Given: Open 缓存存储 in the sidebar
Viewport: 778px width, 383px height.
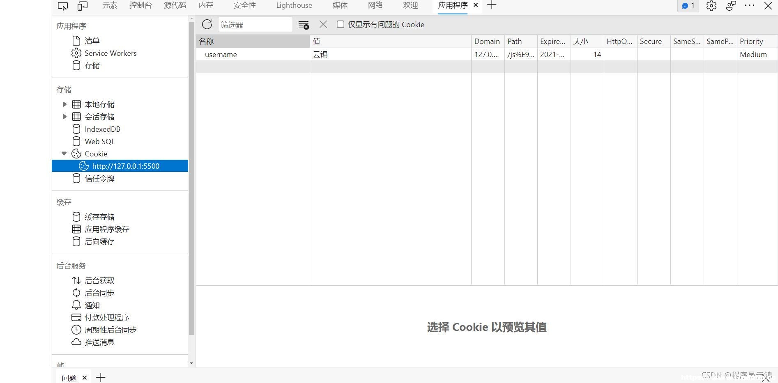Looking at the screenshot, I should 99,217.
